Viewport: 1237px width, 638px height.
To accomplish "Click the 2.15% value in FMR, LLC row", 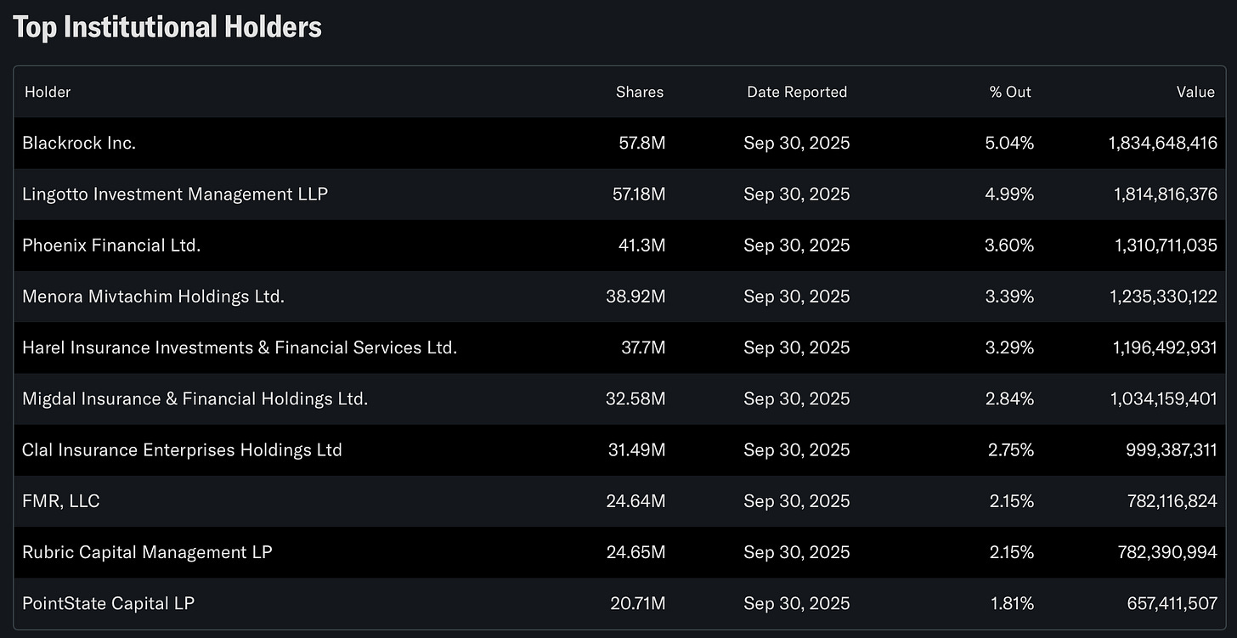I will 1011,501.
